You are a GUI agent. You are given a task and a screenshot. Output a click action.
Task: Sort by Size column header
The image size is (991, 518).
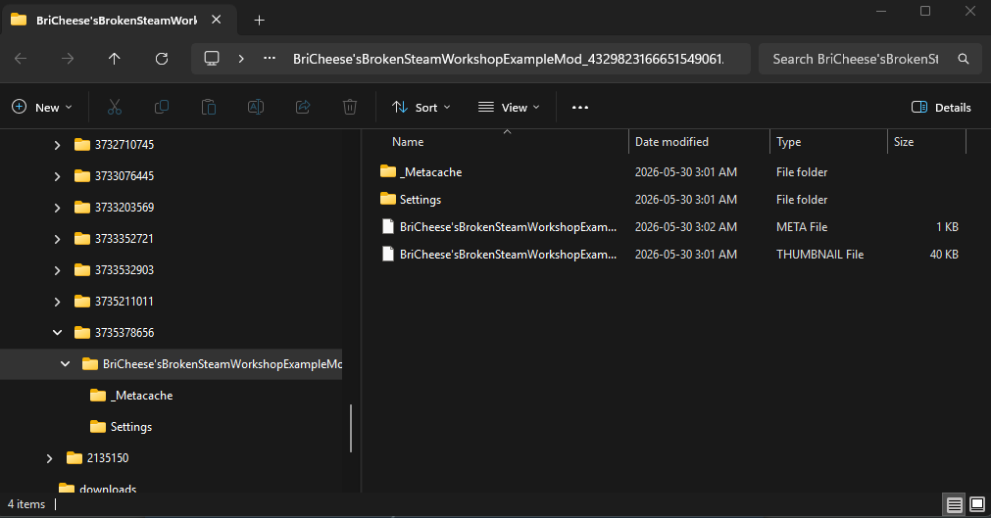pos(904,142)
